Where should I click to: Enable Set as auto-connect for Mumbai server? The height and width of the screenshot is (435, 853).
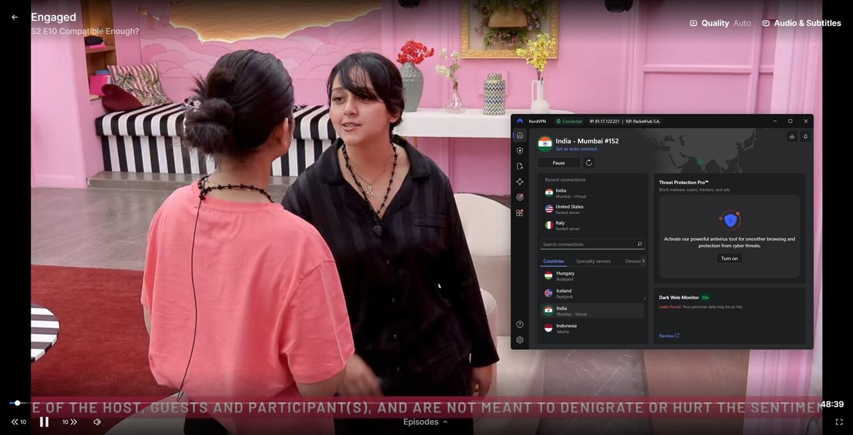(576, 148)
